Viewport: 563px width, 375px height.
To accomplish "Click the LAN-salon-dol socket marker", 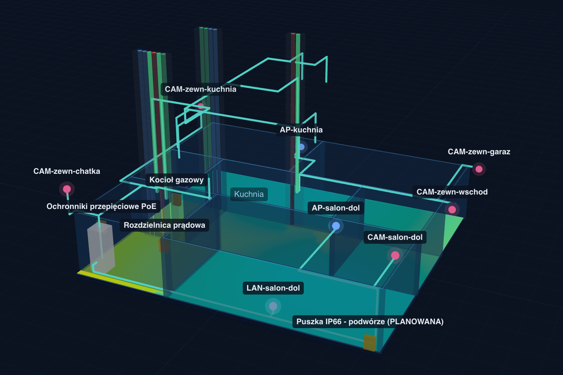I will click(x=273, y=306).
